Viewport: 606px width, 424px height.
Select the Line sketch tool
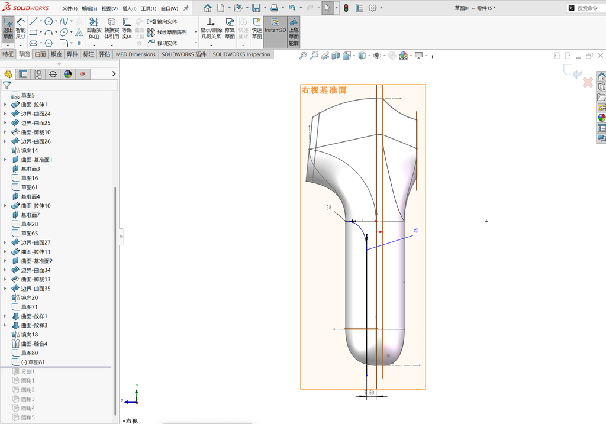33,21
